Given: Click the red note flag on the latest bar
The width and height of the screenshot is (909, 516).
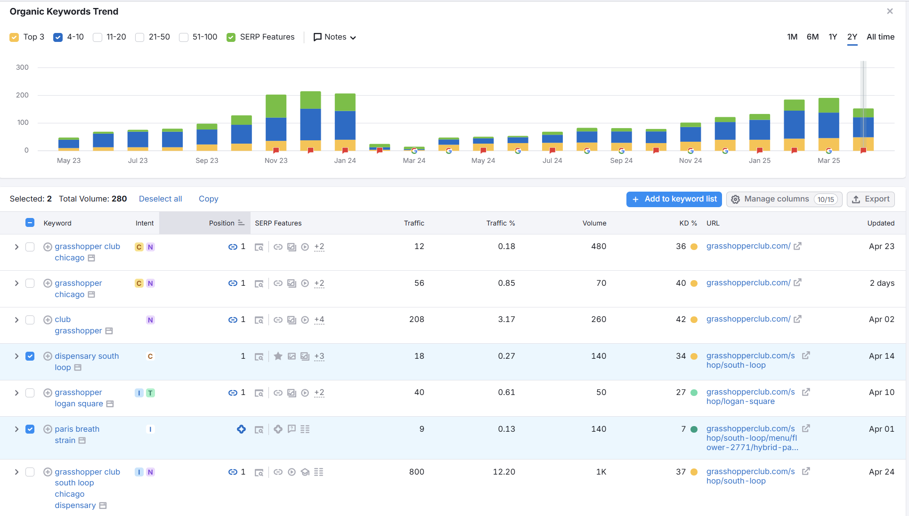Looking at the screenshot, I should [x=863, y=151].
